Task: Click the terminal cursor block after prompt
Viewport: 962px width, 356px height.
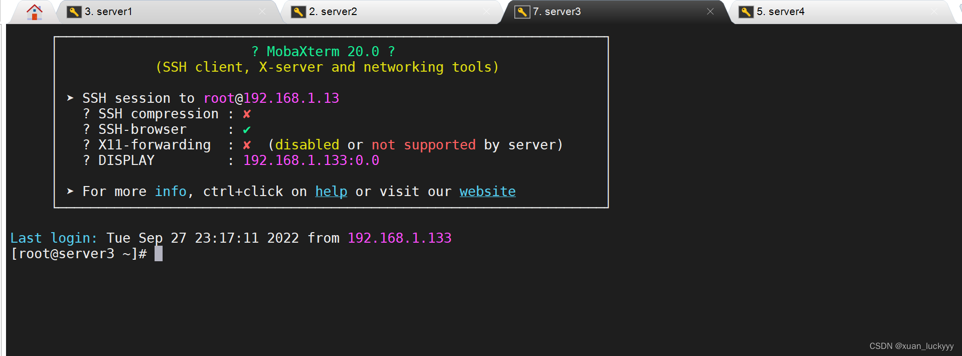Action: pyautogui.click(x=159, y=254)
